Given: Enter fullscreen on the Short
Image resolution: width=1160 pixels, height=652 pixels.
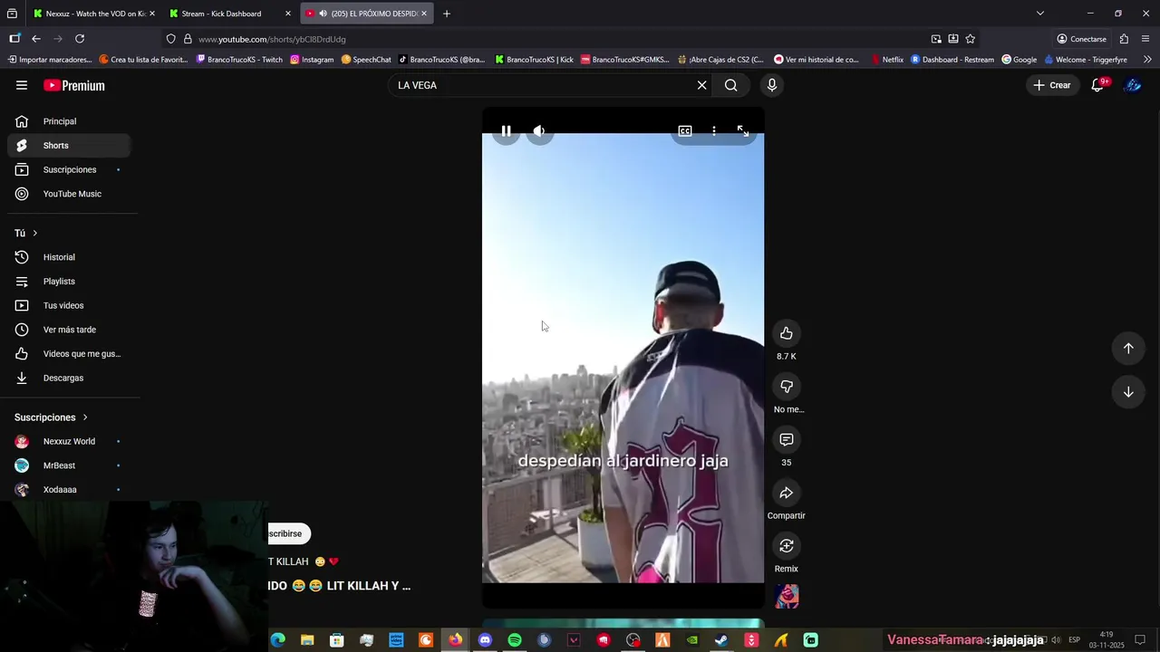Looking at the screenshot, I should [x=742, y=131].
